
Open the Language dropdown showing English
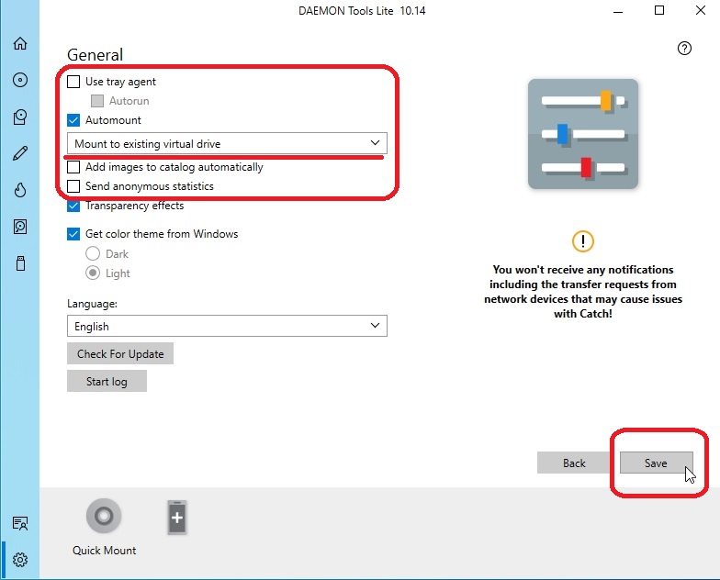click(x=227, y=326)
